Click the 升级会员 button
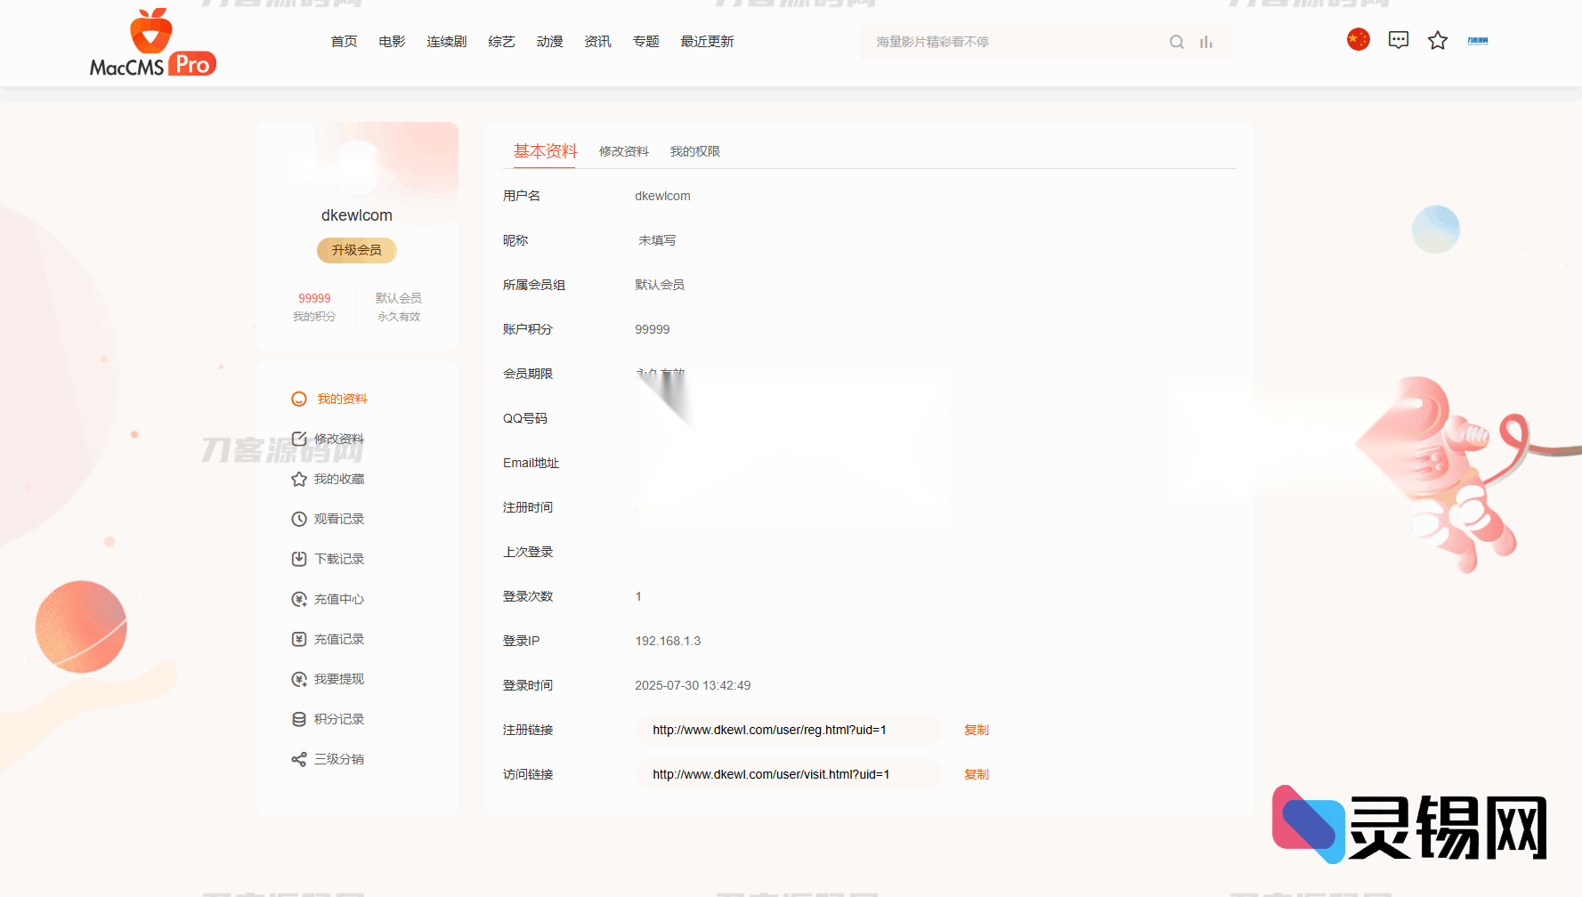 pos(356,250)
